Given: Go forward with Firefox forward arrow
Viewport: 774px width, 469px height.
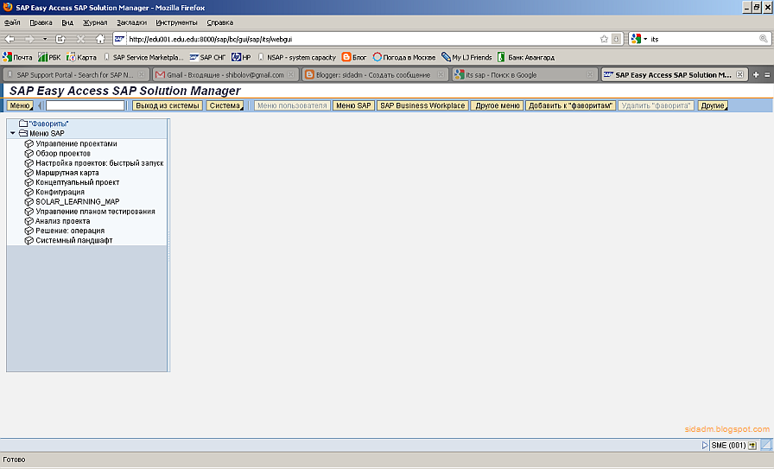Looking at the screenshot, I should coord(29,39).
